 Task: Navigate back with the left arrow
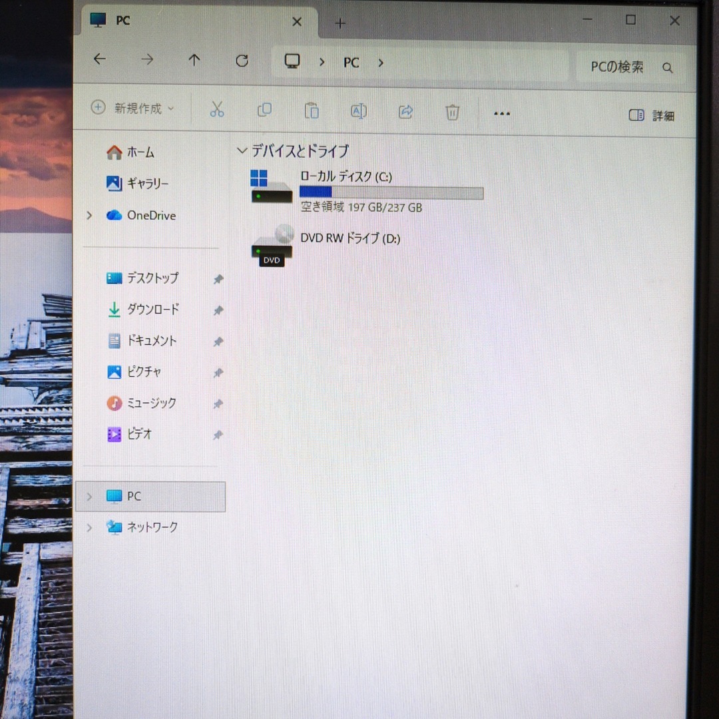tap(99, 59)
